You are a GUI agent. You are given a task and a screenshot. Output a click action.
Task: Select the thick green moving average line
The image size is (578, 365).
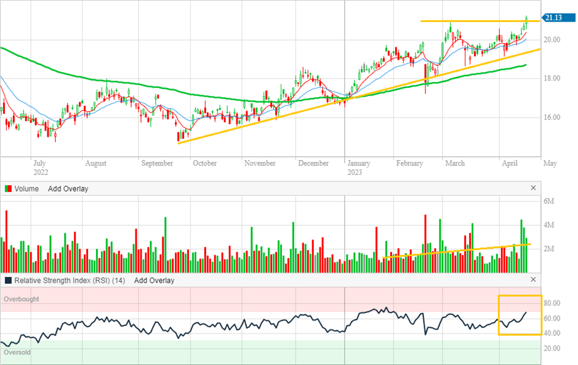(123, 84)
